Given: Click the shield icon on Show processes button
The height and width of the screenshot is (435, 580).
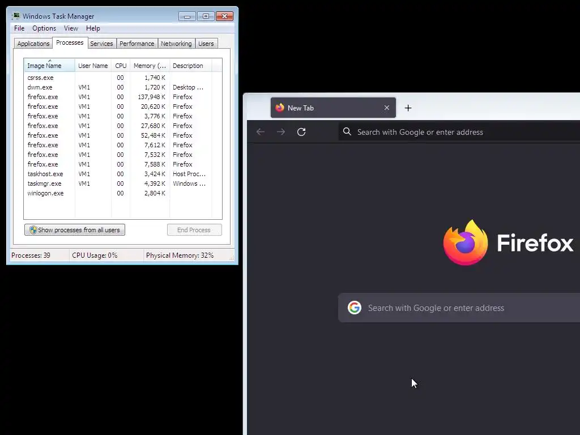Looking at the screenshot, I should [33, 230].
